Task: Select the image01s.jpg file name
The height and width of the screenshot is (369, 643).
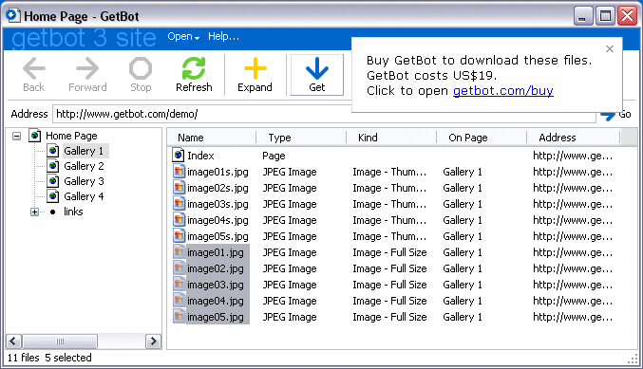Action: click(217, 172)
